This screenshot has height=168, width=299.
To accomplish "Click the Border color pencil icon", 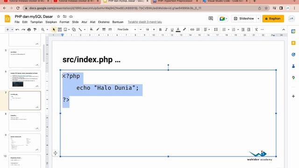I will coord(98,29).
